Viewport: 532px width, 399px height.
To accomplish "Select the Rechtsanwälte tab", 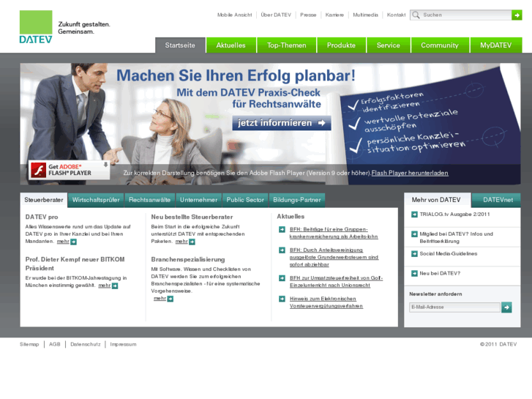I will (149, 200).
